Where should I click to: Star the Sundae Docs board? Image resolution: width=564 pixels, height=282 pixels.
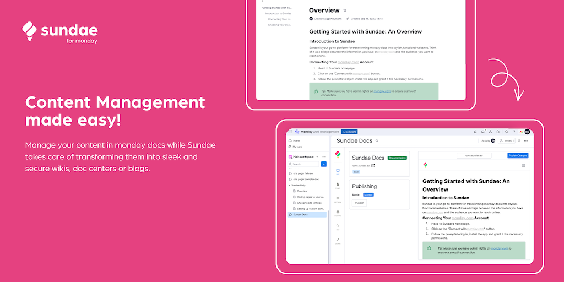click(377, 140)
